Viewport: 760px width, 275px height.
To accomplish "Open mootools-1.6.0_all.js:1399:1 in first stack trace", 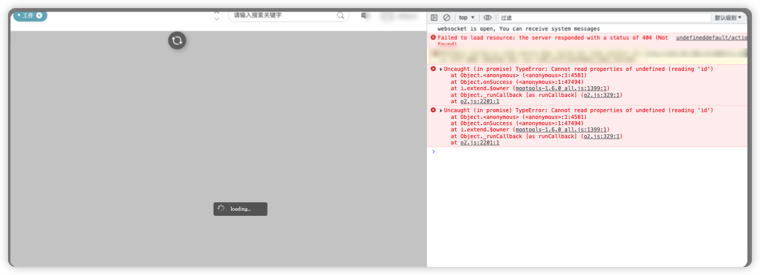I will [x=561, y=88].
